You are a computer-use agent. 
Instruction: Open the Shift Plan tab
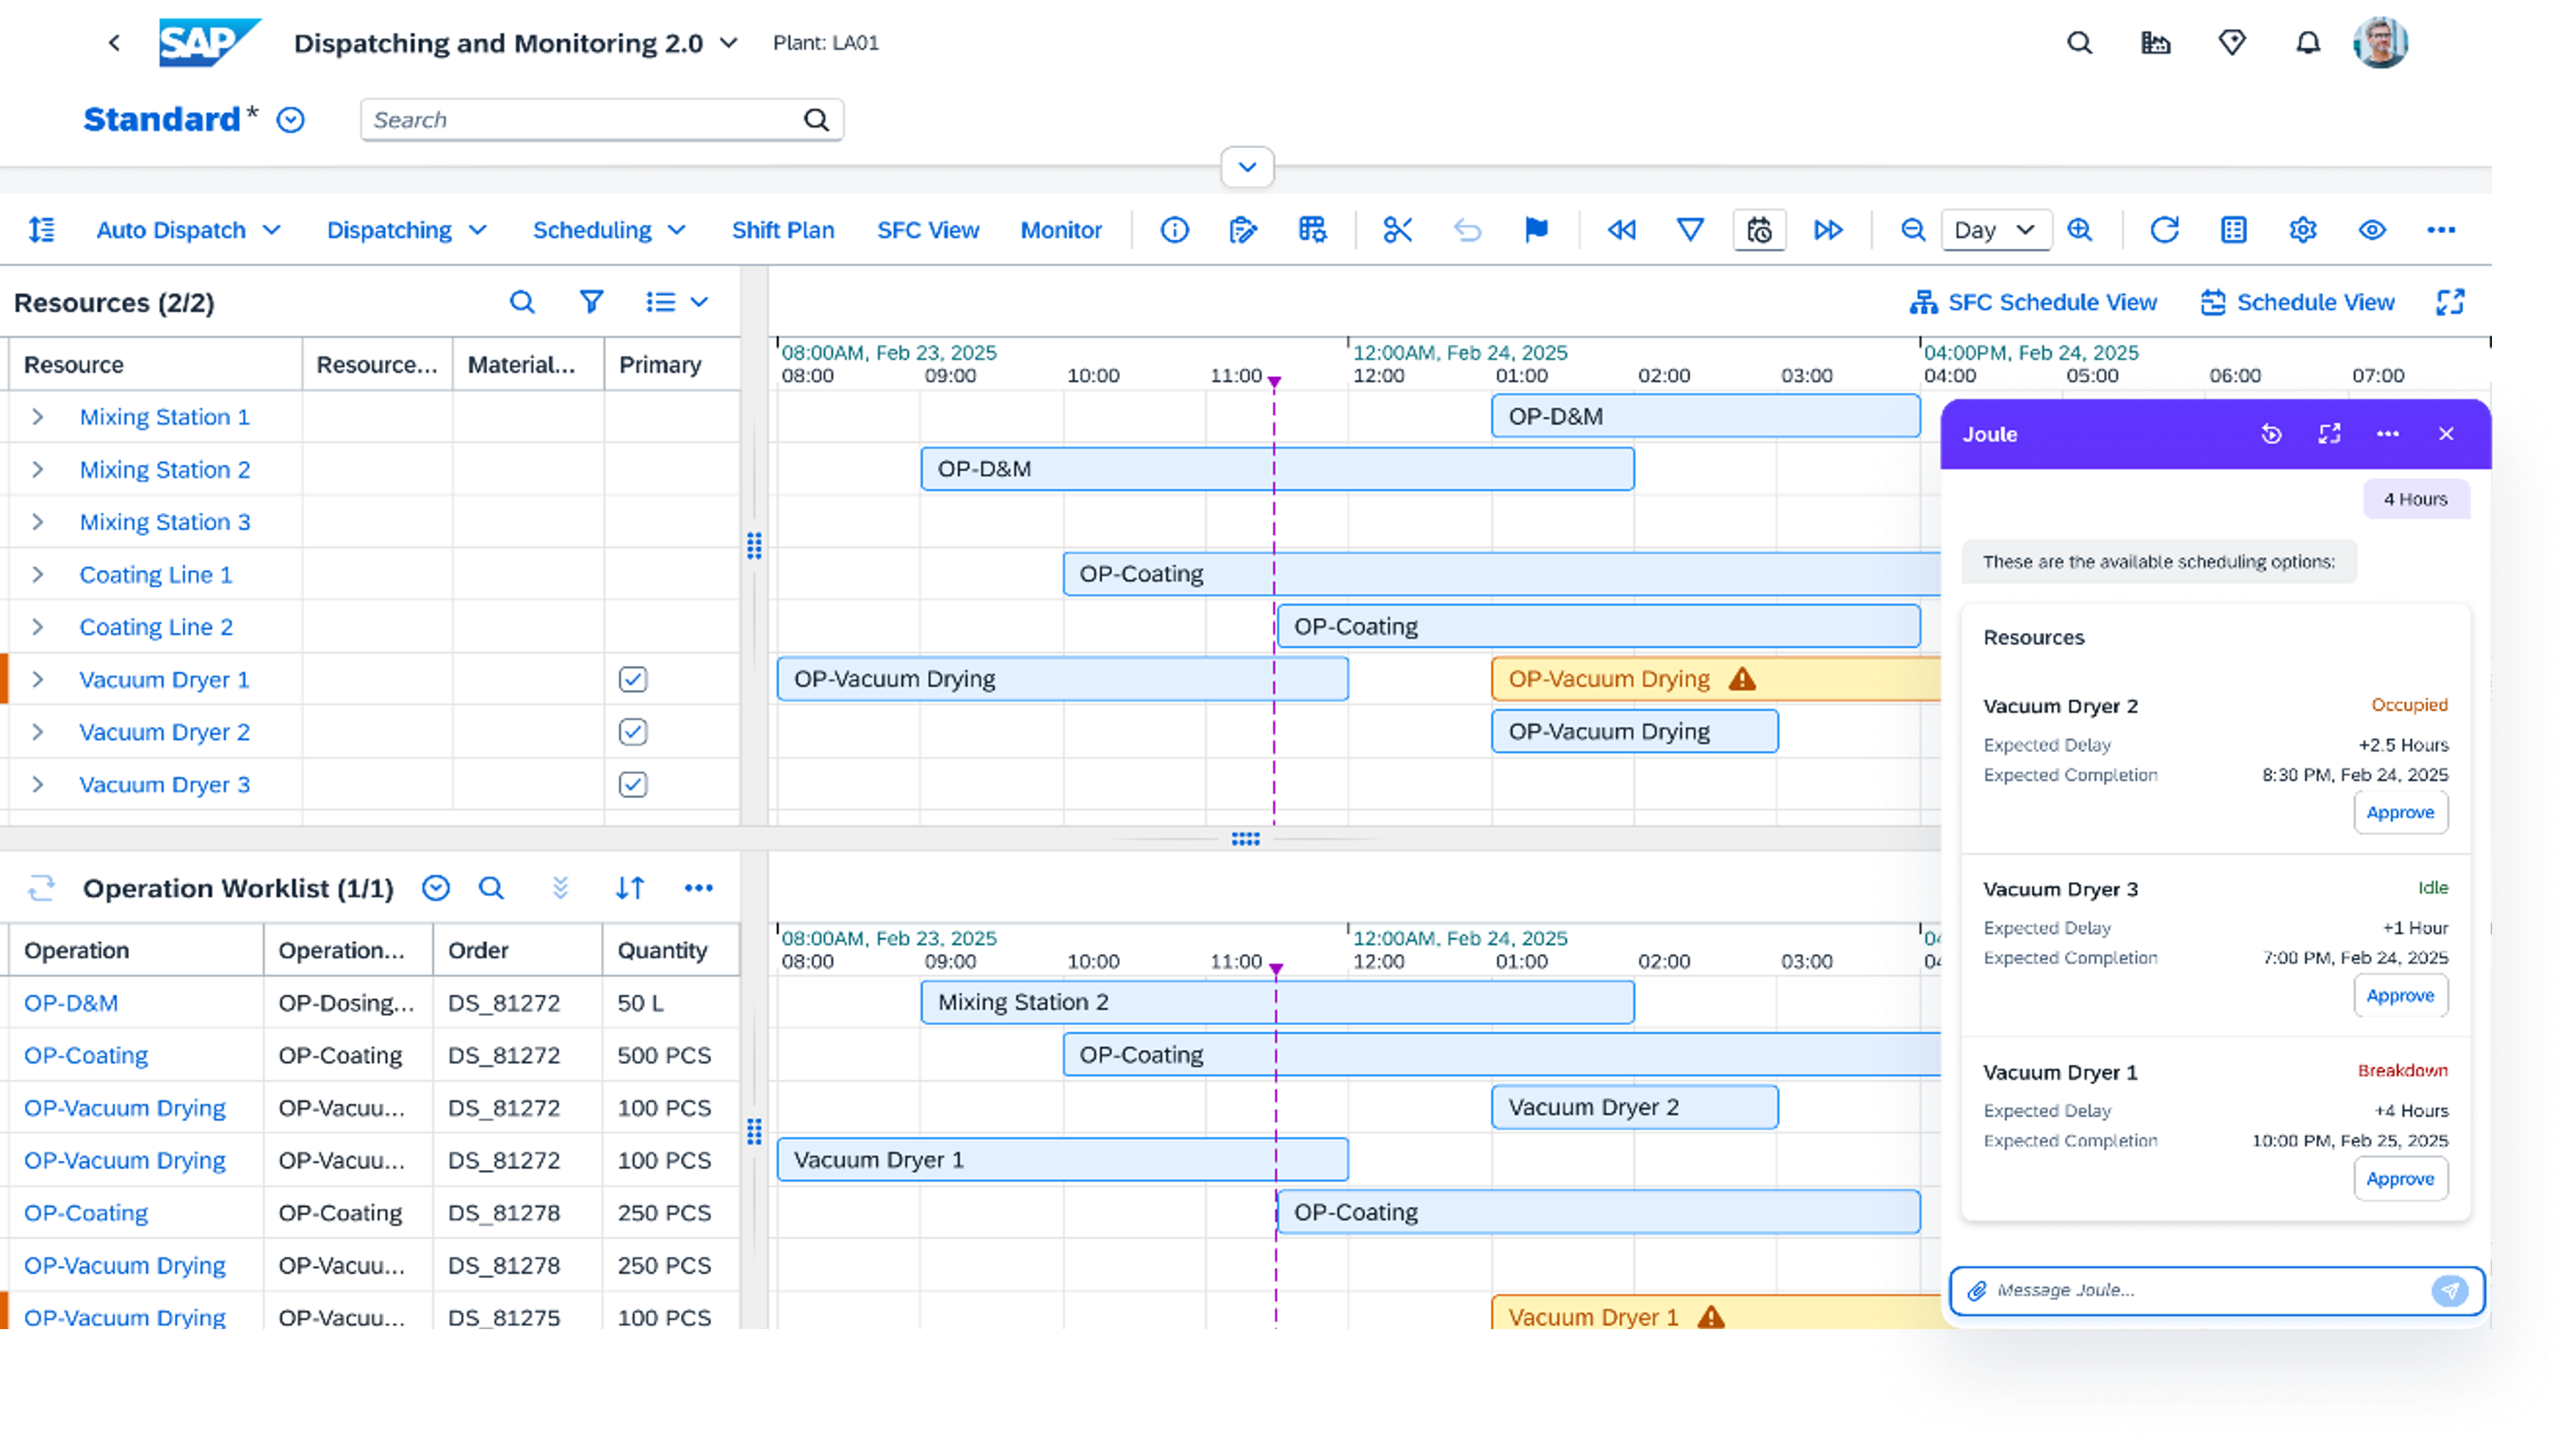(x=783, y=230)
